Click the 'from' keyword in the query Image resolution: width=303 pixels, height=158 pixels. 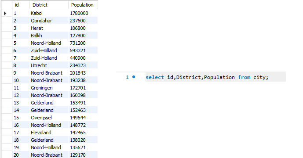pyautogui.click(x=244, y=77)
